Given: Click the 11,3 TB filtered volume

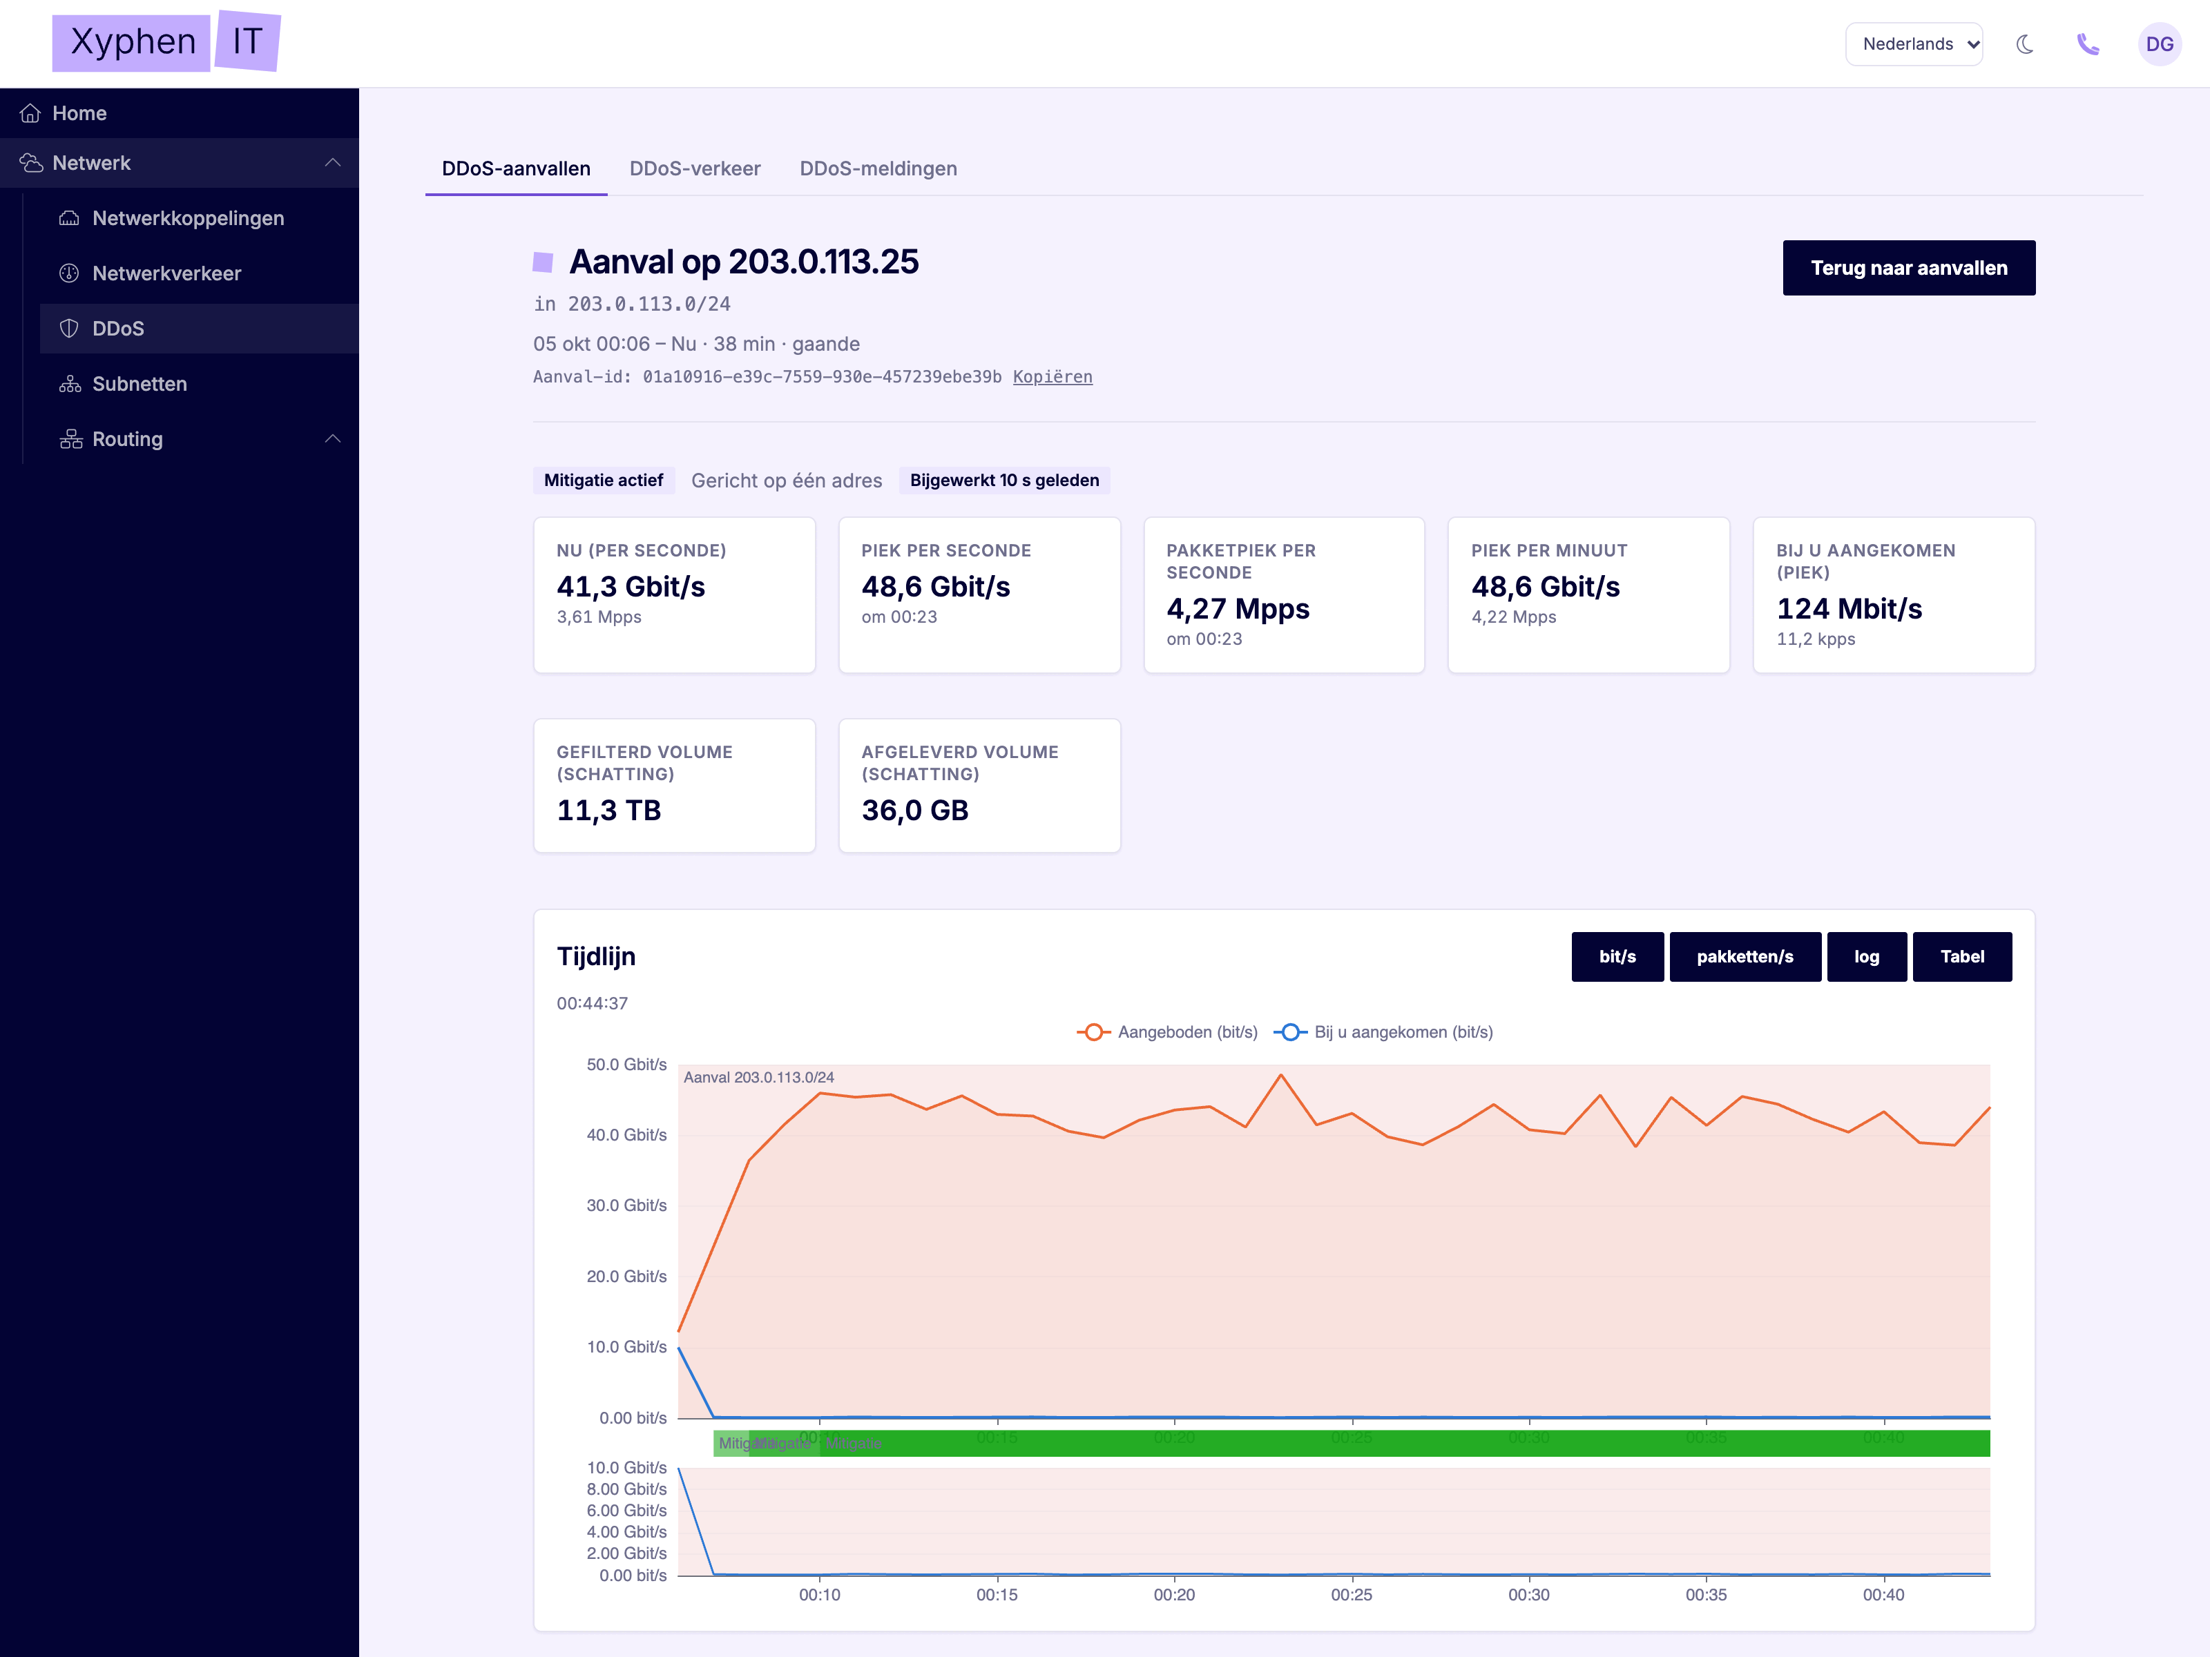Looking at the screenshot, I should (x=608, y=810).
